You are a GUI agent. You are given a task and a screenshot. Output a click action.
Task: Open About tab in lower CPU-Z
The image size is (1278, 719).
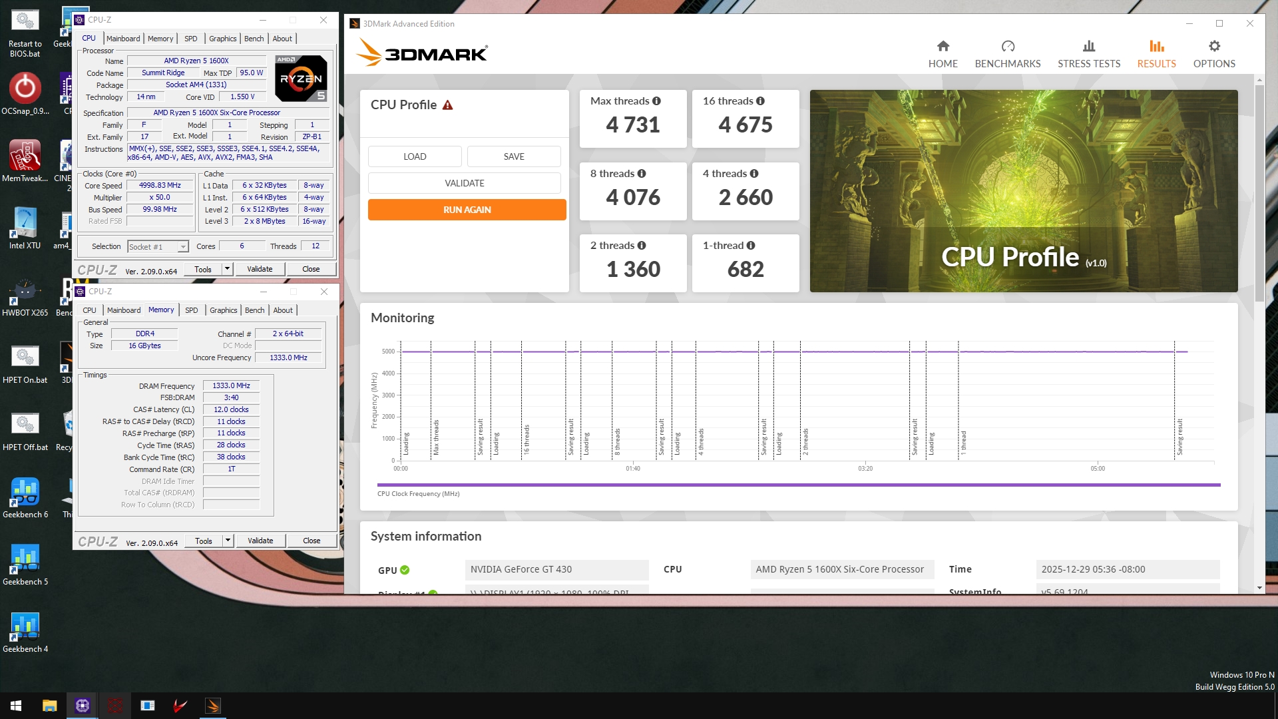coord(283,310)
